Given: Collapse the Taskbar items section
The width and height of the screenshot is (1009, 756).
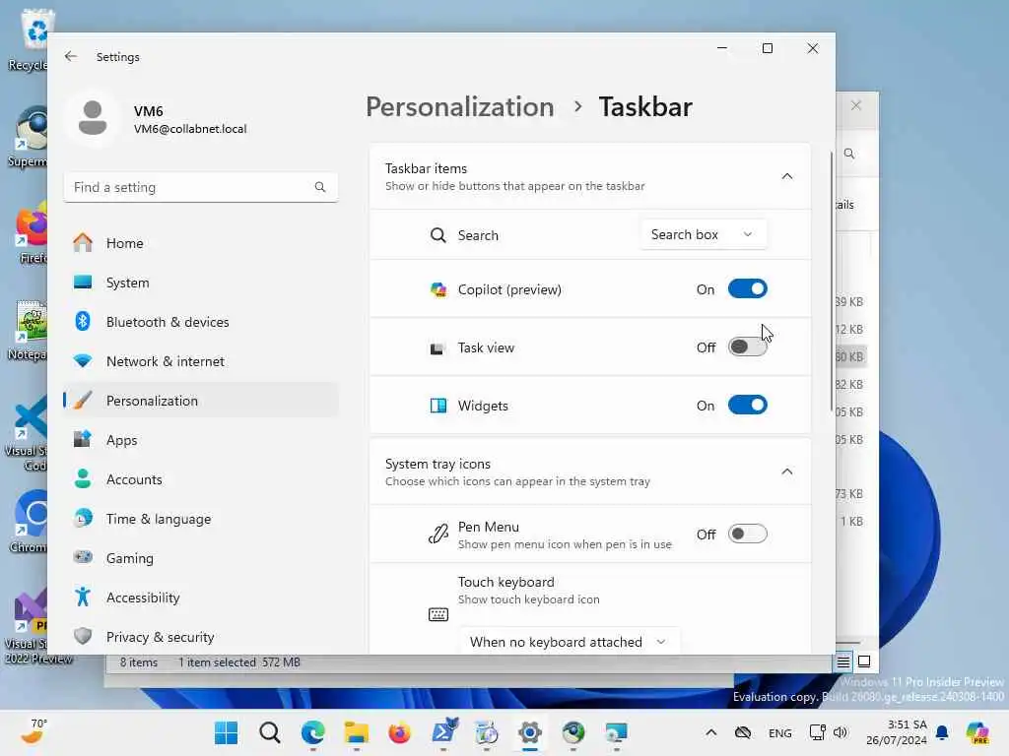Looking at the screenshot, I should point(786,176).
